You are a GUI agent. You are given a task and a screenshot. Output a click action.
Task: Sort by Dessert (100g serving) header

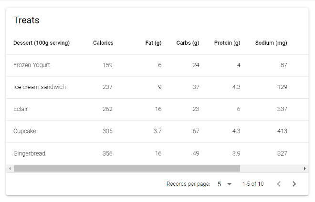[42, 43]
